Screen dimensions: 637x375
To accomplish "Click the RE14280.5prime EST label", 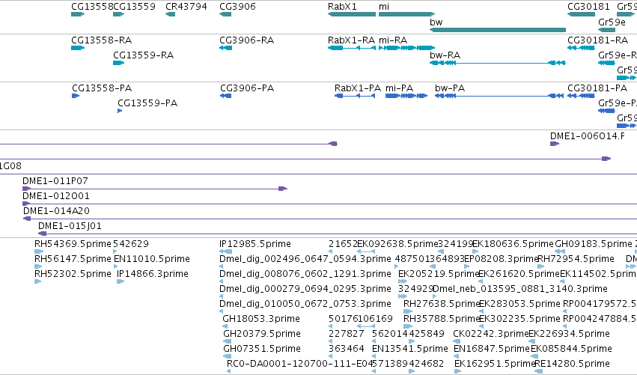I will [x=572, y=364].
